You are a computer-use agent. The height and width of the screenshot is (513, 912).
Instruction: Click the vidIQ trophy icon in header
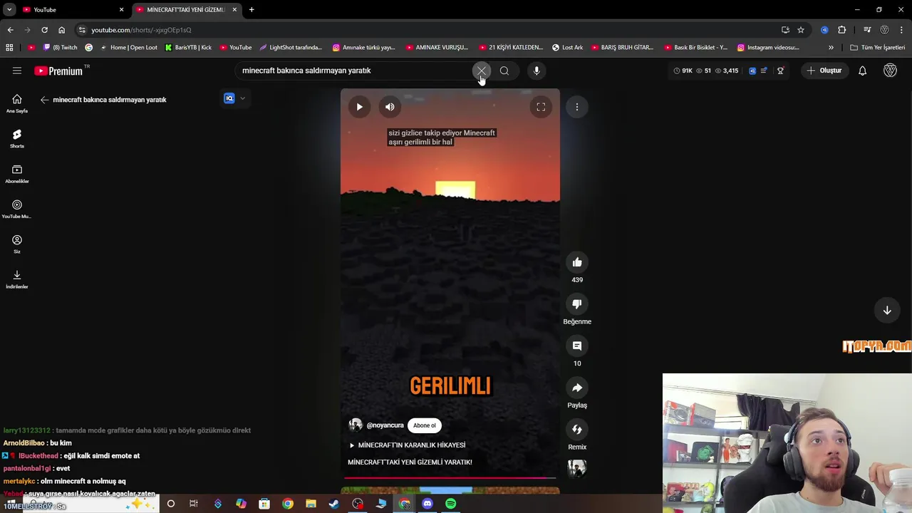pyautogui.click(x=781, y=71)
